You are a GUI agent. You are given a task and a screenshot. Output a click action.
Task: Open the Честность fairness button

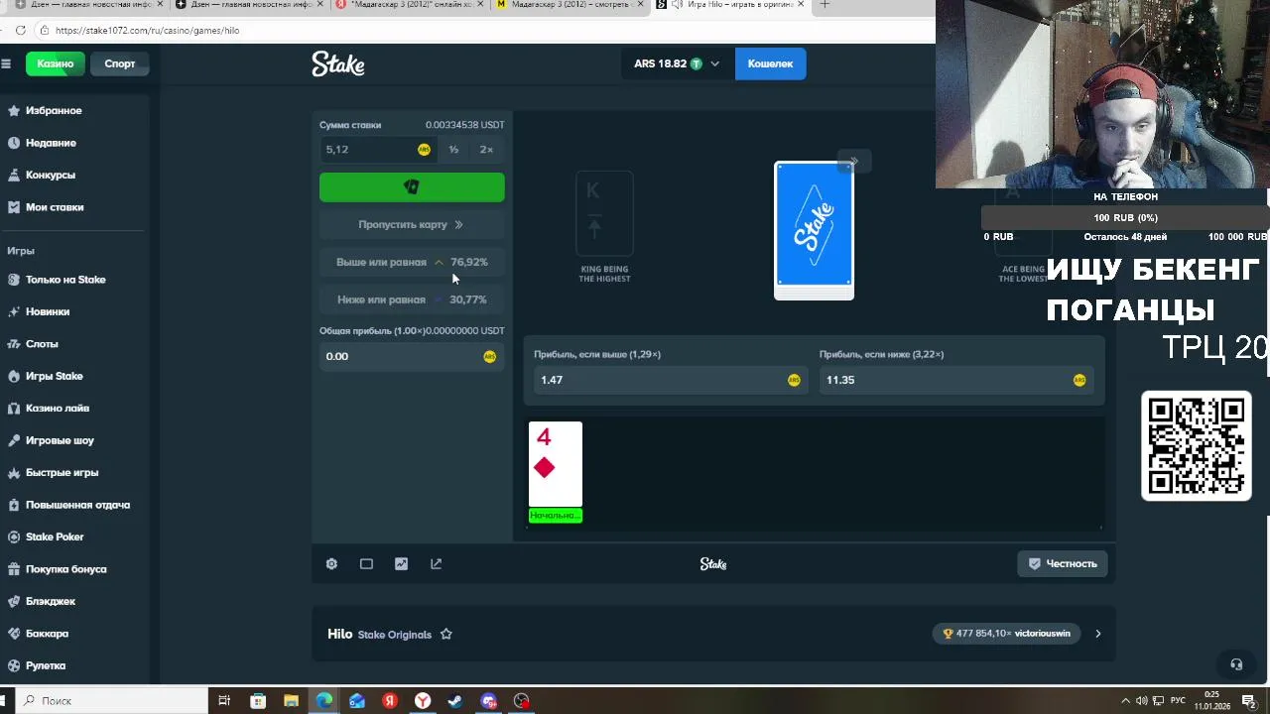(1062, 563)
